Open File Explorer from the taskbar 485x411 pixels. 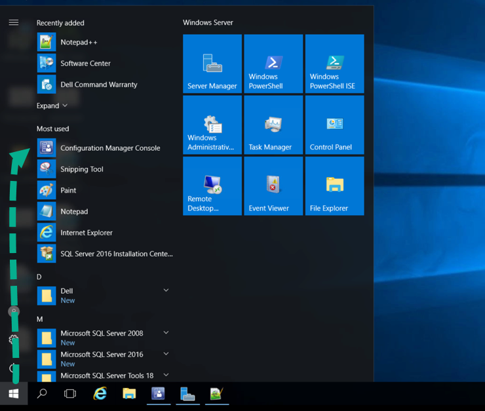click(129, 394)
